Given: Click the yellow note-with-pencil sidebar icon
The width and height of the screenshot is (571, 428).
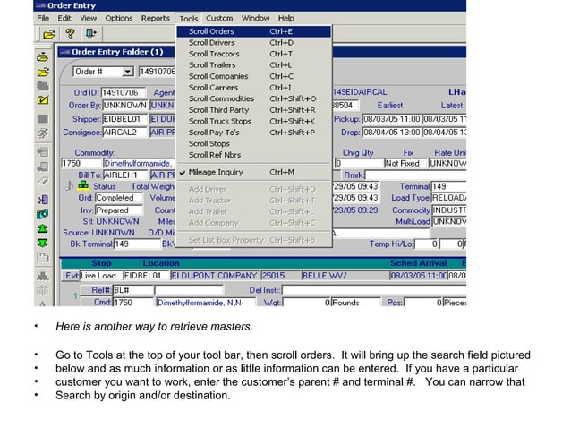Looking at the screenshot, I should click(43, 99).
